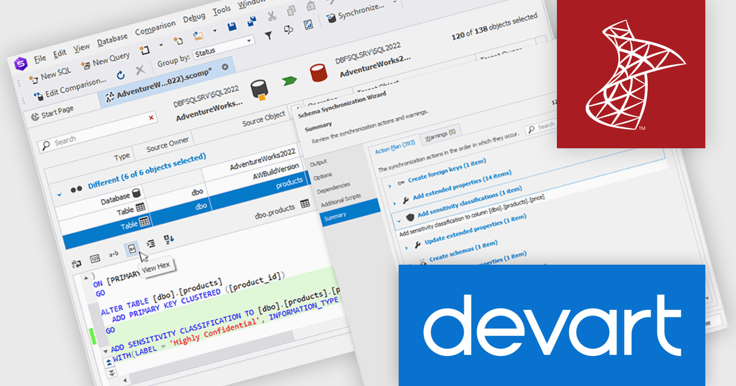Click the 123 line numbers icon
Viewport: 736px width, 386px height.
95,259
